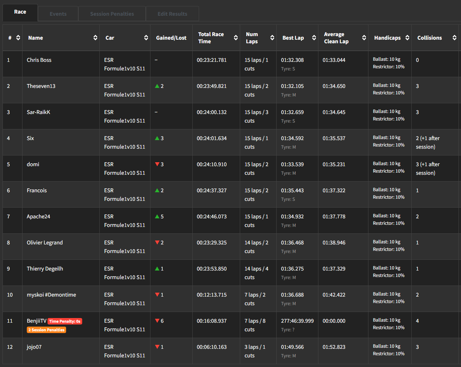Select driver name Chris Boss
Screen dimensions: 461x367
39,60
